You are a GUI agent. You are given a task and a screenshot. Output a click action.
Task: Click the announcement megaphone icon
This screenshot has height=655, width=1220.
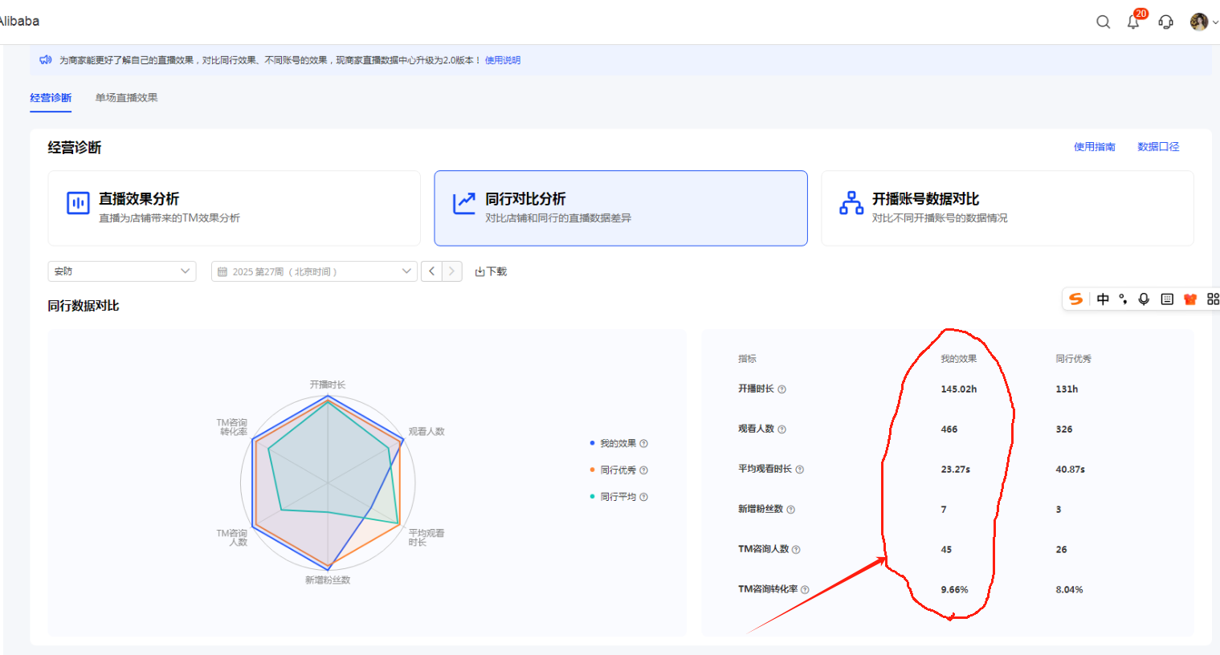point(46,59)
